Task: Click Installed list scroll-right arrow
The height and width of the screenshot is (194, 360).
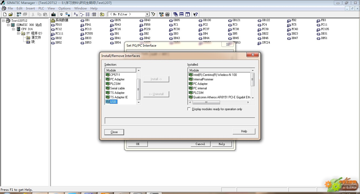Action: (x=248, y=102)
